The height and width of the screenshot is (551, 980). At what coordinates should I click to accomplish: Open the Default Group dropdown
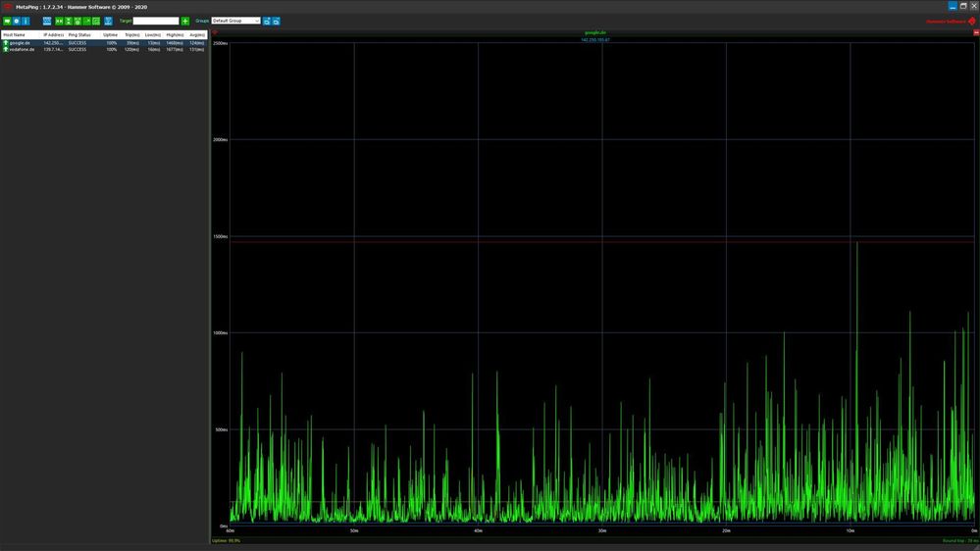235,21
